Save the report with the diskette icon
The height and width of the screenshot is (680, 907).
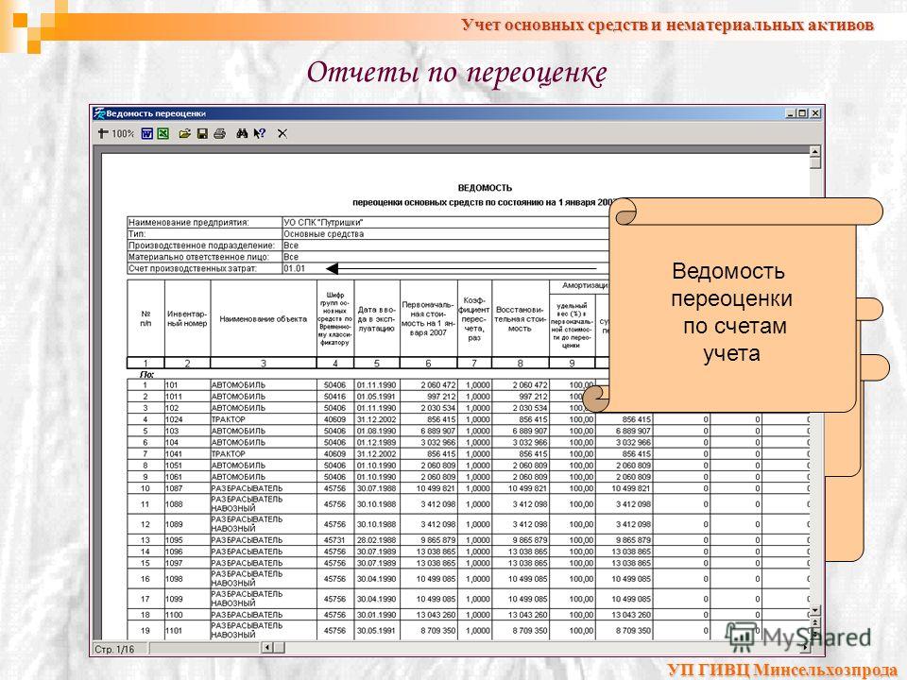click(202, 133)
